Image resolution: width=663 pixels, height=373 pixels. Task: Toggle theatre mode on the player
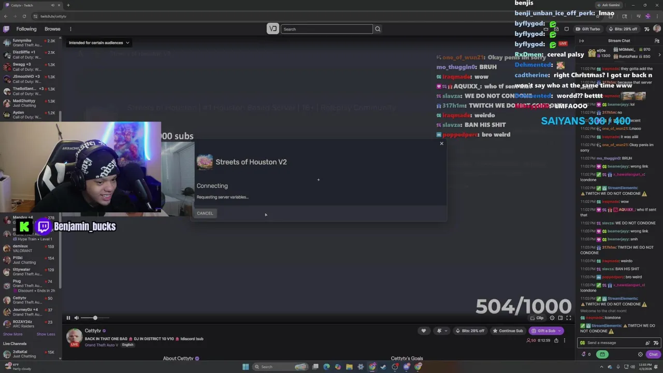coord(560,318)
